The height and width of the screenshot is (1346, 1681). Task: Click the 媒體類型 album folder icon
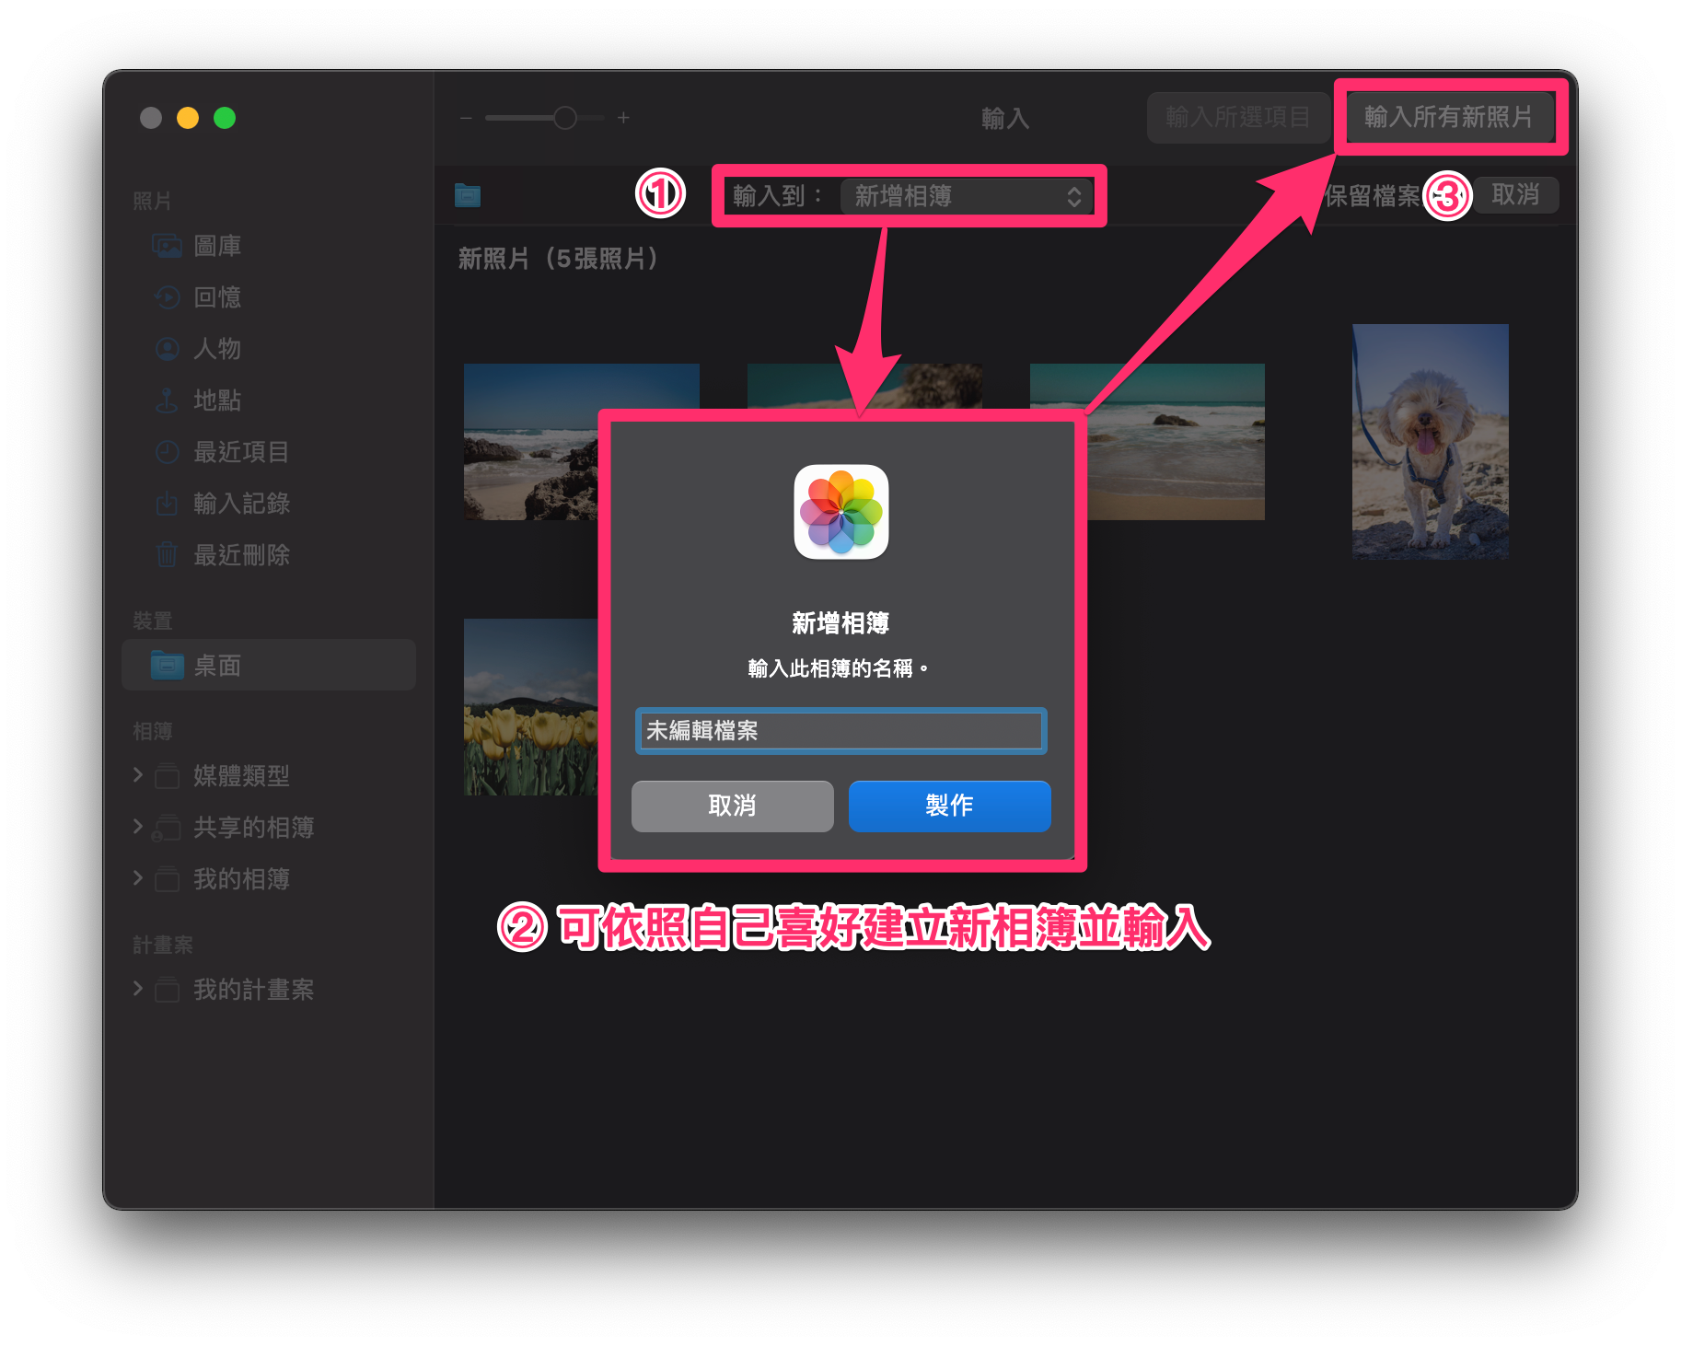[167, 776]
